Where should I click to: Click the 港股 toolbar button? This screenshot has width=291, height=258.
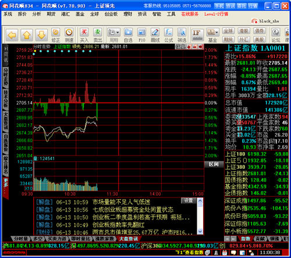pyautogui.click(x=244, y=31)
